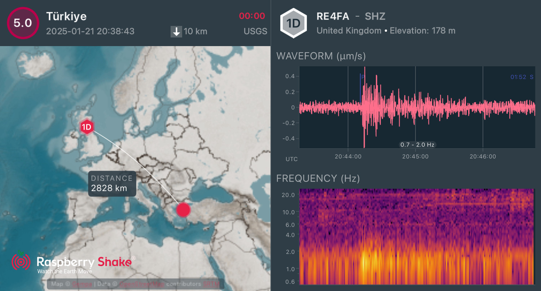Click the Gomea map attribution link

tap(82, 284)
